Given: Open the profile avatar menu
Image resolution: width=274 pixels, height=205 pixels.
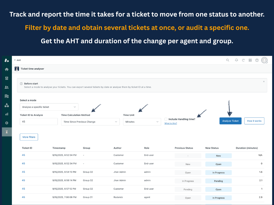Looking at the screenshot, I should pos(264,60).
